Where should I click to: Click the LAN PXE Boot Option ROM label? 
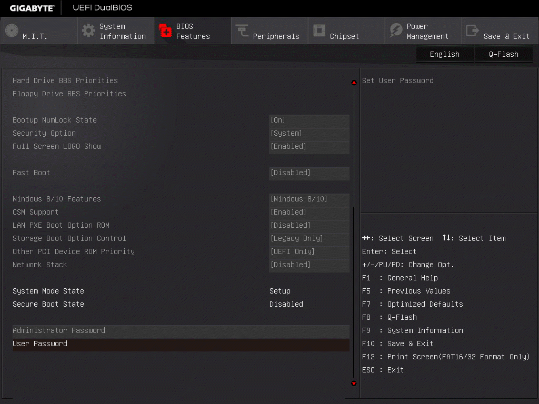61,225
